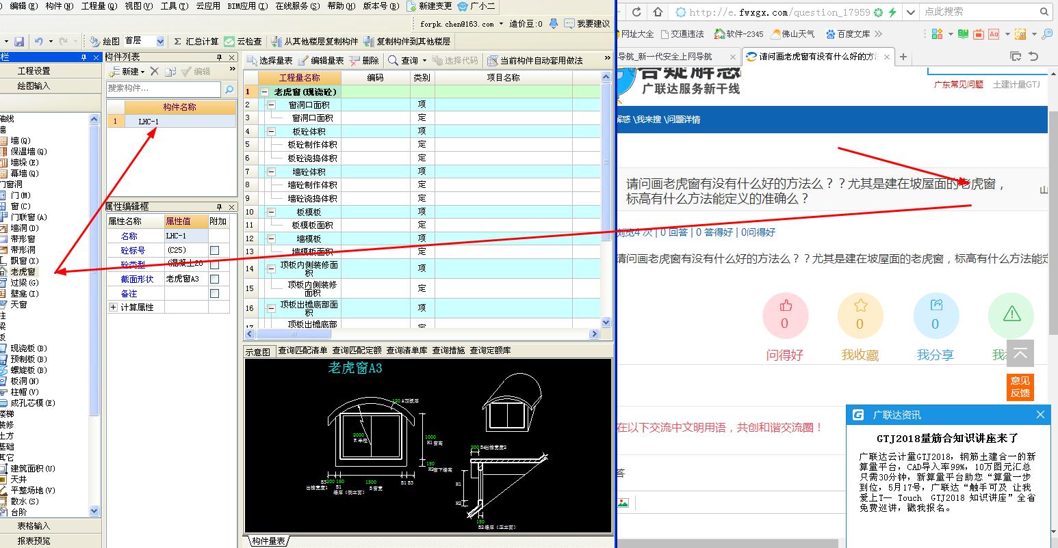
Task: Toggle 截面形状 附加 checkbox
Action: point(215,279)
